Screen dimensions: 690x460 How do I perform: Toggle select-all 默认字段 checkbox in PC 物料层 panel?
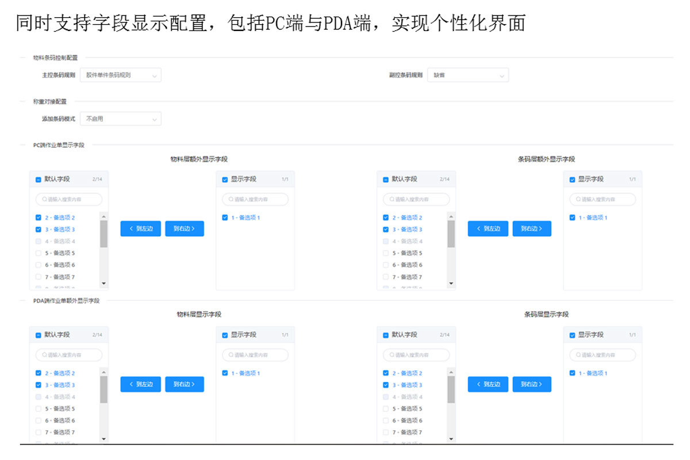coord(39,179)
